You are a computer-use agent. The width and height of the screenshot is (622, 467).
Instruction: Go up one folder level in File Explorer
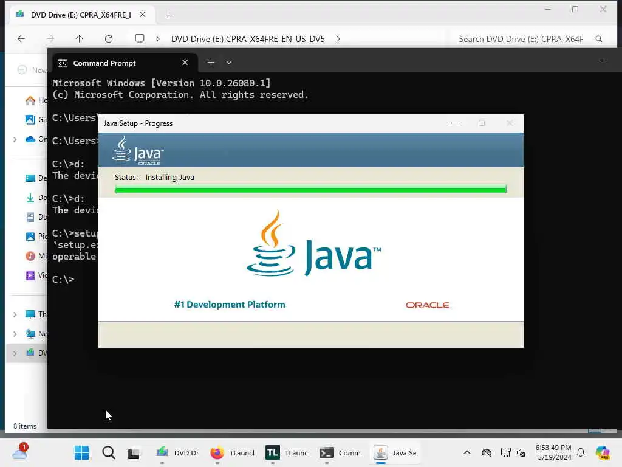tap(80, 39)
